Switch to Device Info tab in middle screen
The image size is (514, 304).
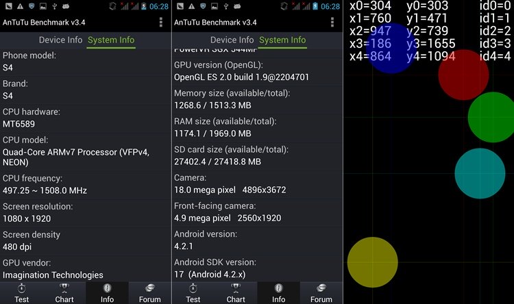232,40
